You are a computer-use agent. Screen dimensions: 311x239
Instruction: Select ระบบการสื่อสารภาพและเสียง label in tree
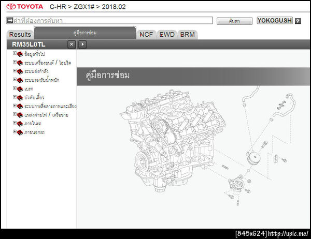pyautogui.click(x=50, y=106)
